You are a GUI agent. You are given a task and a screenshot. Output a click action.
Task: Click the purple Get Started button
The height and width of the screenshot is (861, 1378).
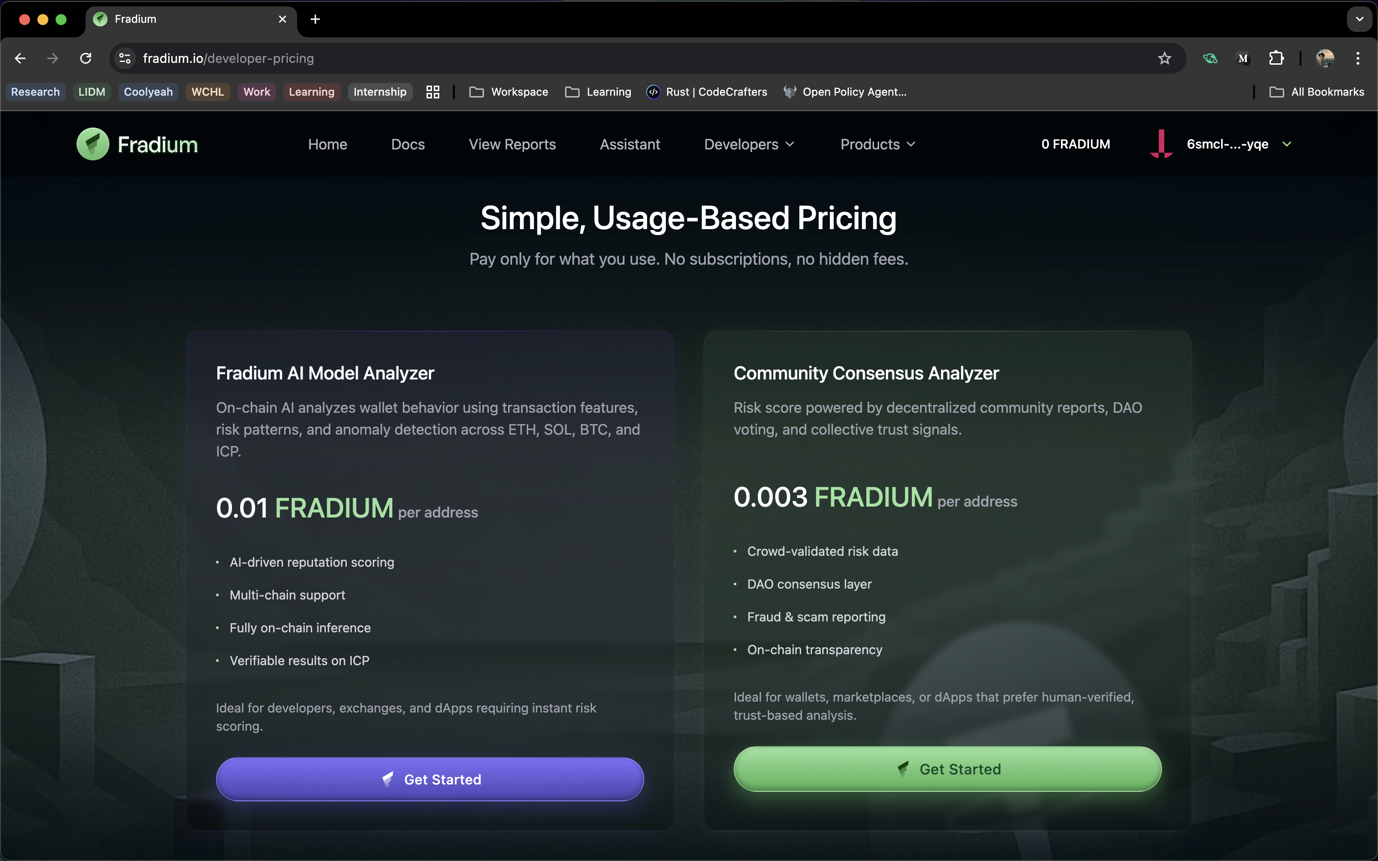point(430,779)
